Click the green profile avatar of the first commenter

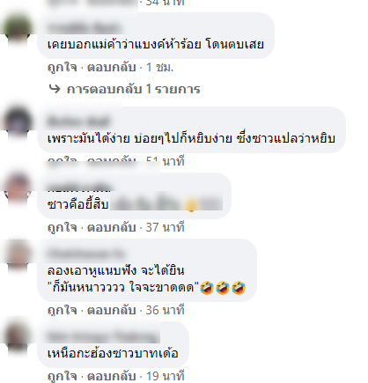17,29
